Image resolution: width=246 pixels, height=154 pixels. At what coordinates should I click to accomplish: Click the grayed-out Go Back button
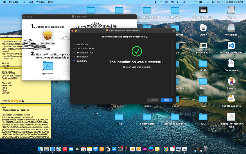[153, 100]
